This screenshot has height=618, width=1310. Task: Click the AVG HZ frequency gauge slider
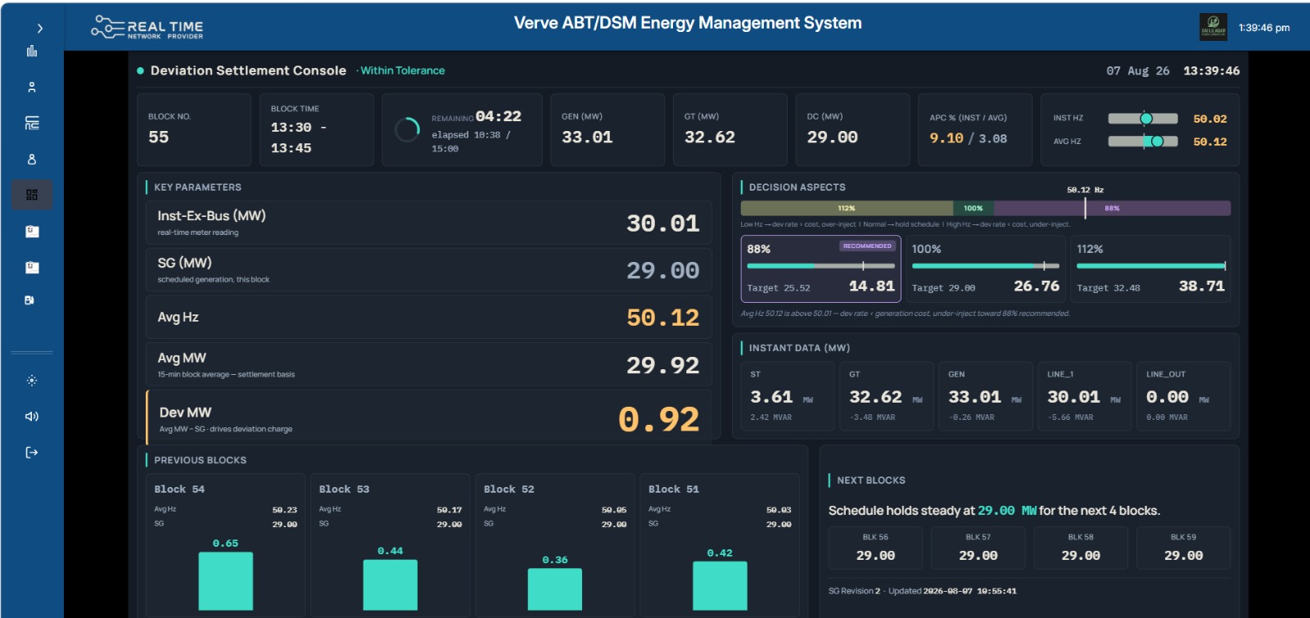point(1143,142)
